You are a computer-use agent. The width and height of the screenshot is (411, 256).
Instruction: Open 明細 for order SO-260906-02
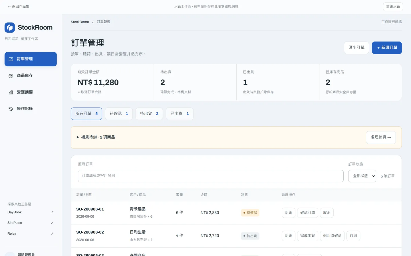coord(289,236)
